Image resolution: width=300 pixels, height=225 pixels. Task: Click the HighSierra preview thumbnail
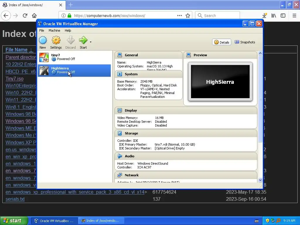(220, 82)
